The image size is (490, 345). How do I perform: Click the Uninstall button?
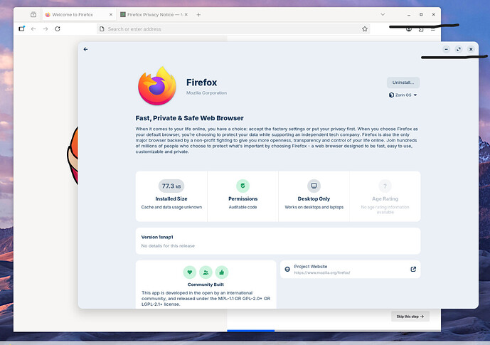point(403,83)
